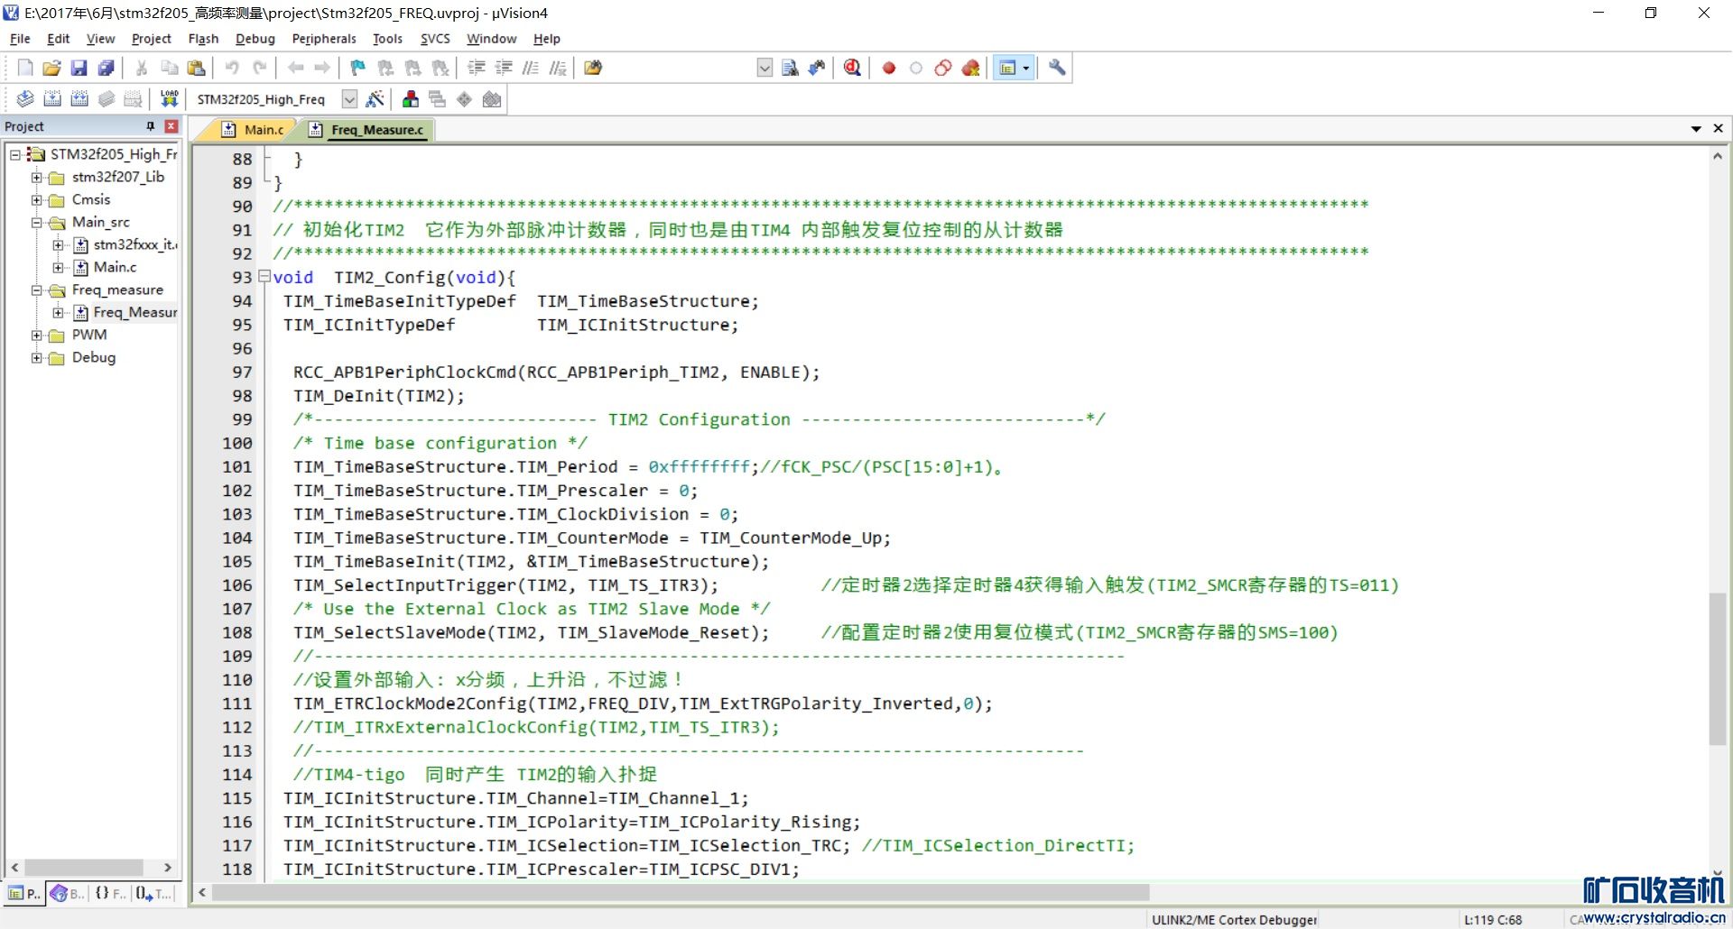The height and width of the screenshot is (929, 1733).
Task: Start debug session with magnifier icon
Action: pyautogui.click(x=852, y=68)
